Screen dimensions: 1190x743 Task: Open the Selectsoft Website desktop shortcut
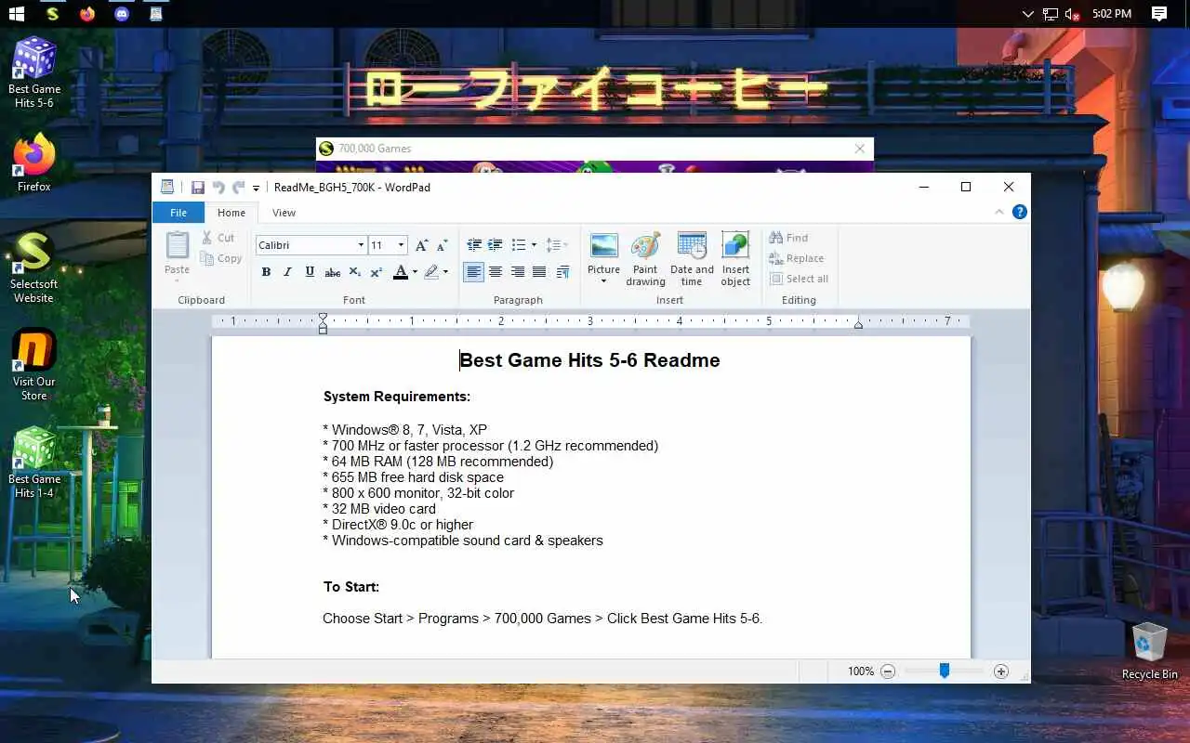[x=34, y=267]
